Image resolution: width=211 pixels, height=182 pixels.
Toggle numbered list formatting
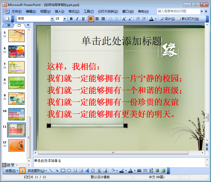111,19
